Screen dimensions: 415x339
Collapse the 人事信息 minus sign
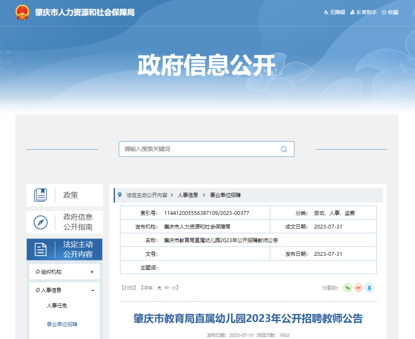pyautogui.click(x=92, y=290)
